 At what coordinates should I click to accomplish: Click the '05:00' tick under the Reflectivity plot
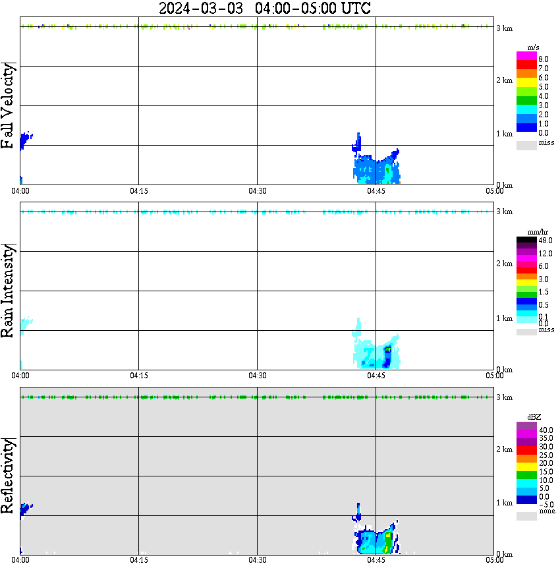point(494,560)
